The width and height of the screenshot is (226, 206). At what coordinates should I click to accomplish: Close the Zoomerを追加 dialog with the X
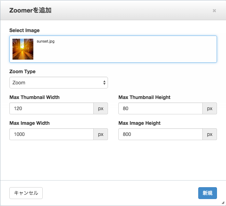(214, 10)
